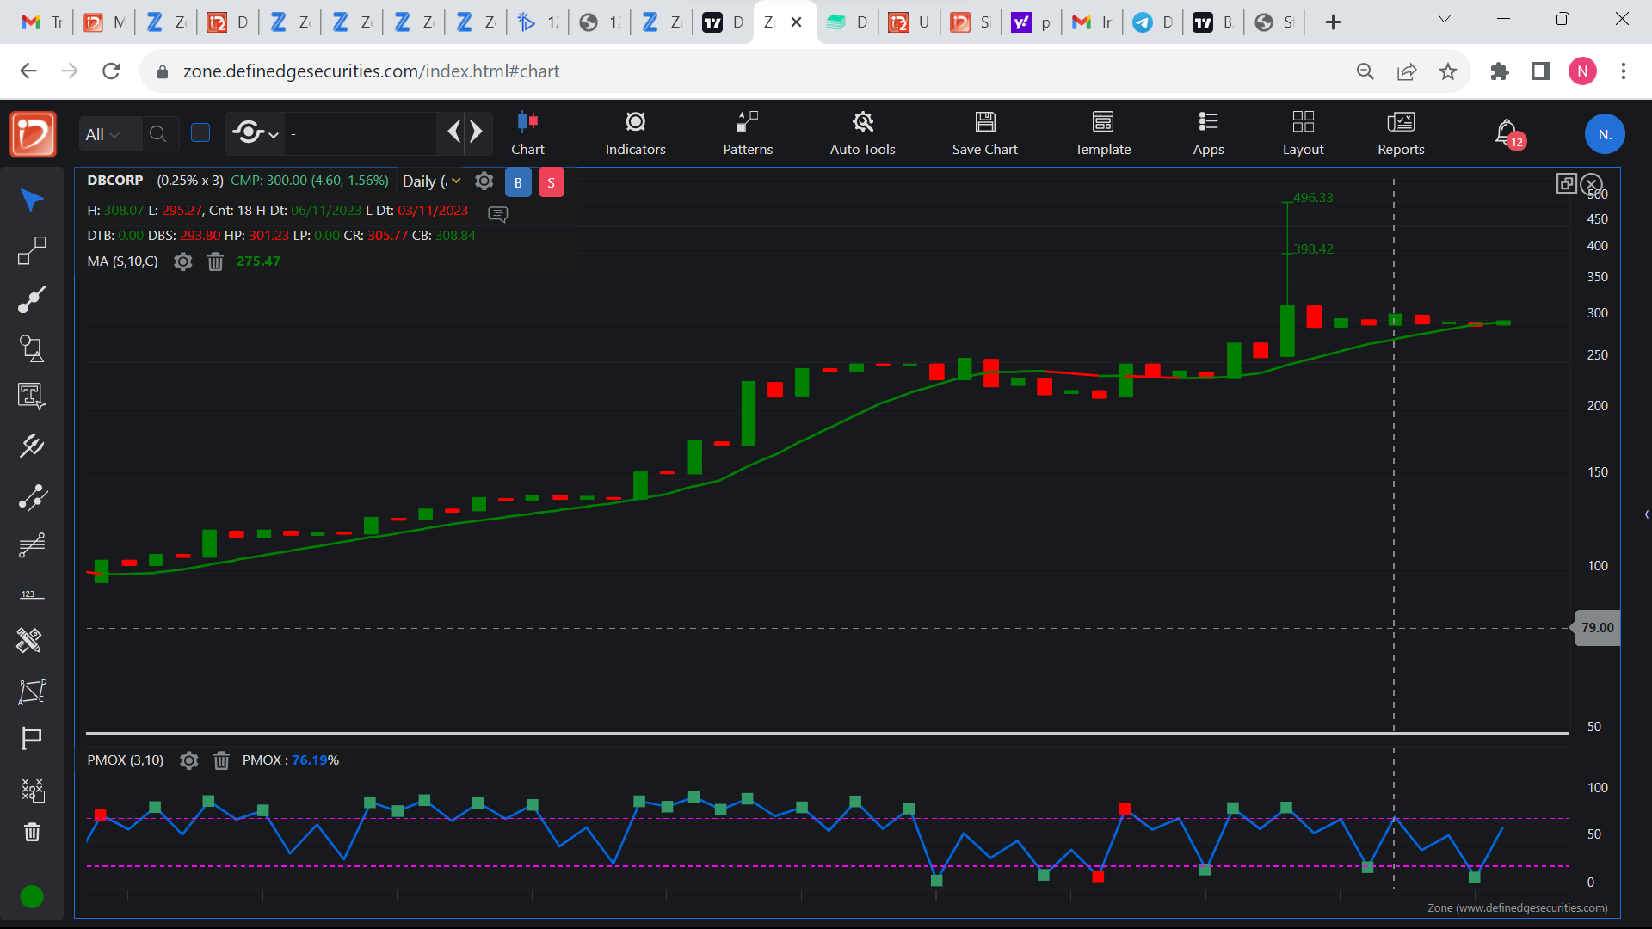Image resolution: width=1652 pixels, height=929 pixels.
Task: Toggle the green status circle at bottom left
Action: pos(32,896)
